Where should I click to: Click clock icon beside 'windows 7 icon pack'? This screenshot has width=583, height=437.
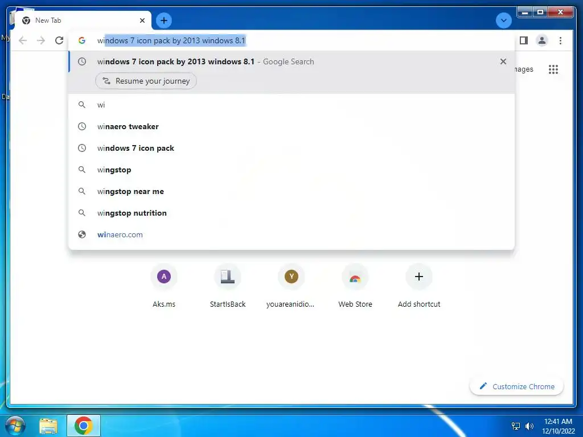[82, 148]
